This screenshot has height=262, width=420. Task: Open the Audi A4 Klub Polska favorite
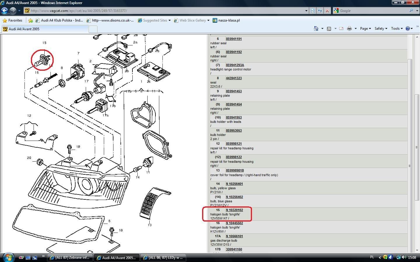click(x=59, y=20)
